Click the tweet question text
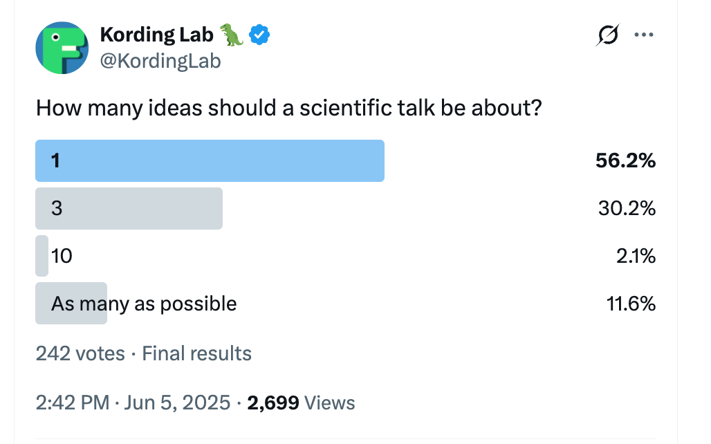Screen dimensions: 711x444 [288, 108]
